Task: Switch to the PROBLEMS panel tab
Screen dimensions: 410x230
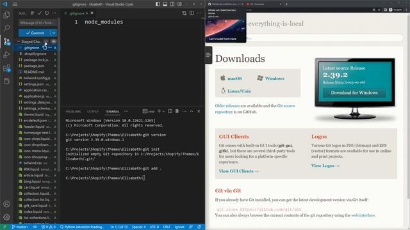Action: pyautogui.click(x=73, y=112)
